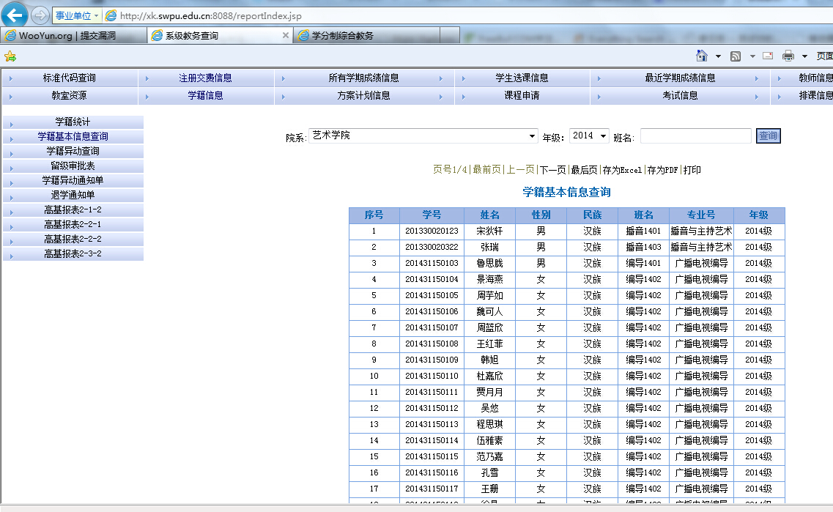Click the 姓名 column header
This screenshot has width=833, height=512.
click(490, 215)
